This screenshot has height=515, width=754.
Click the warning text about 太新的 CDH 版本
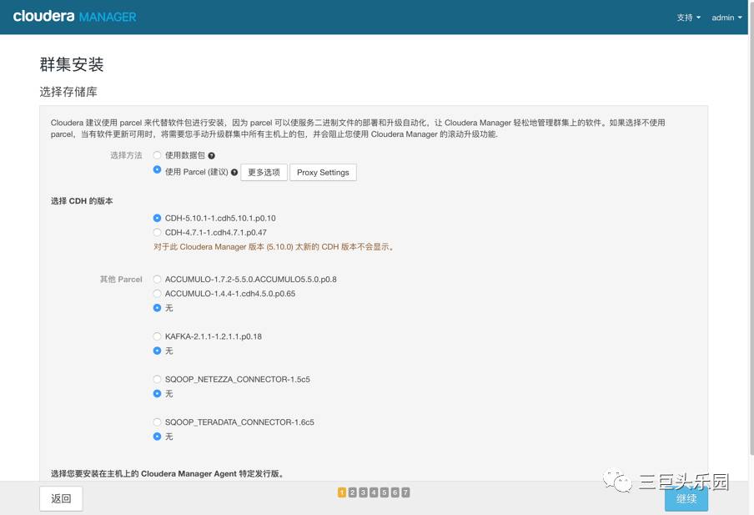coord(274,247)
